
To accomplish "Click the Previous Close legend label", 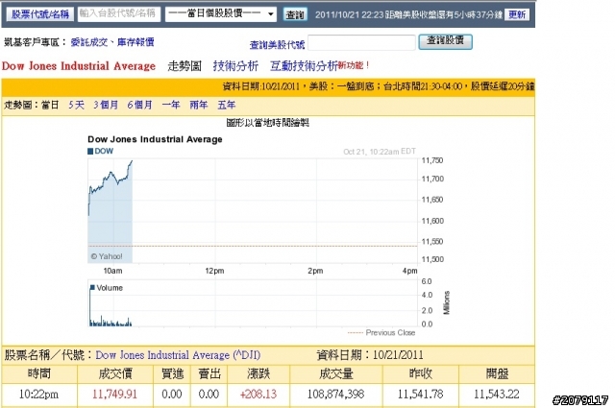I will point(390,333).
